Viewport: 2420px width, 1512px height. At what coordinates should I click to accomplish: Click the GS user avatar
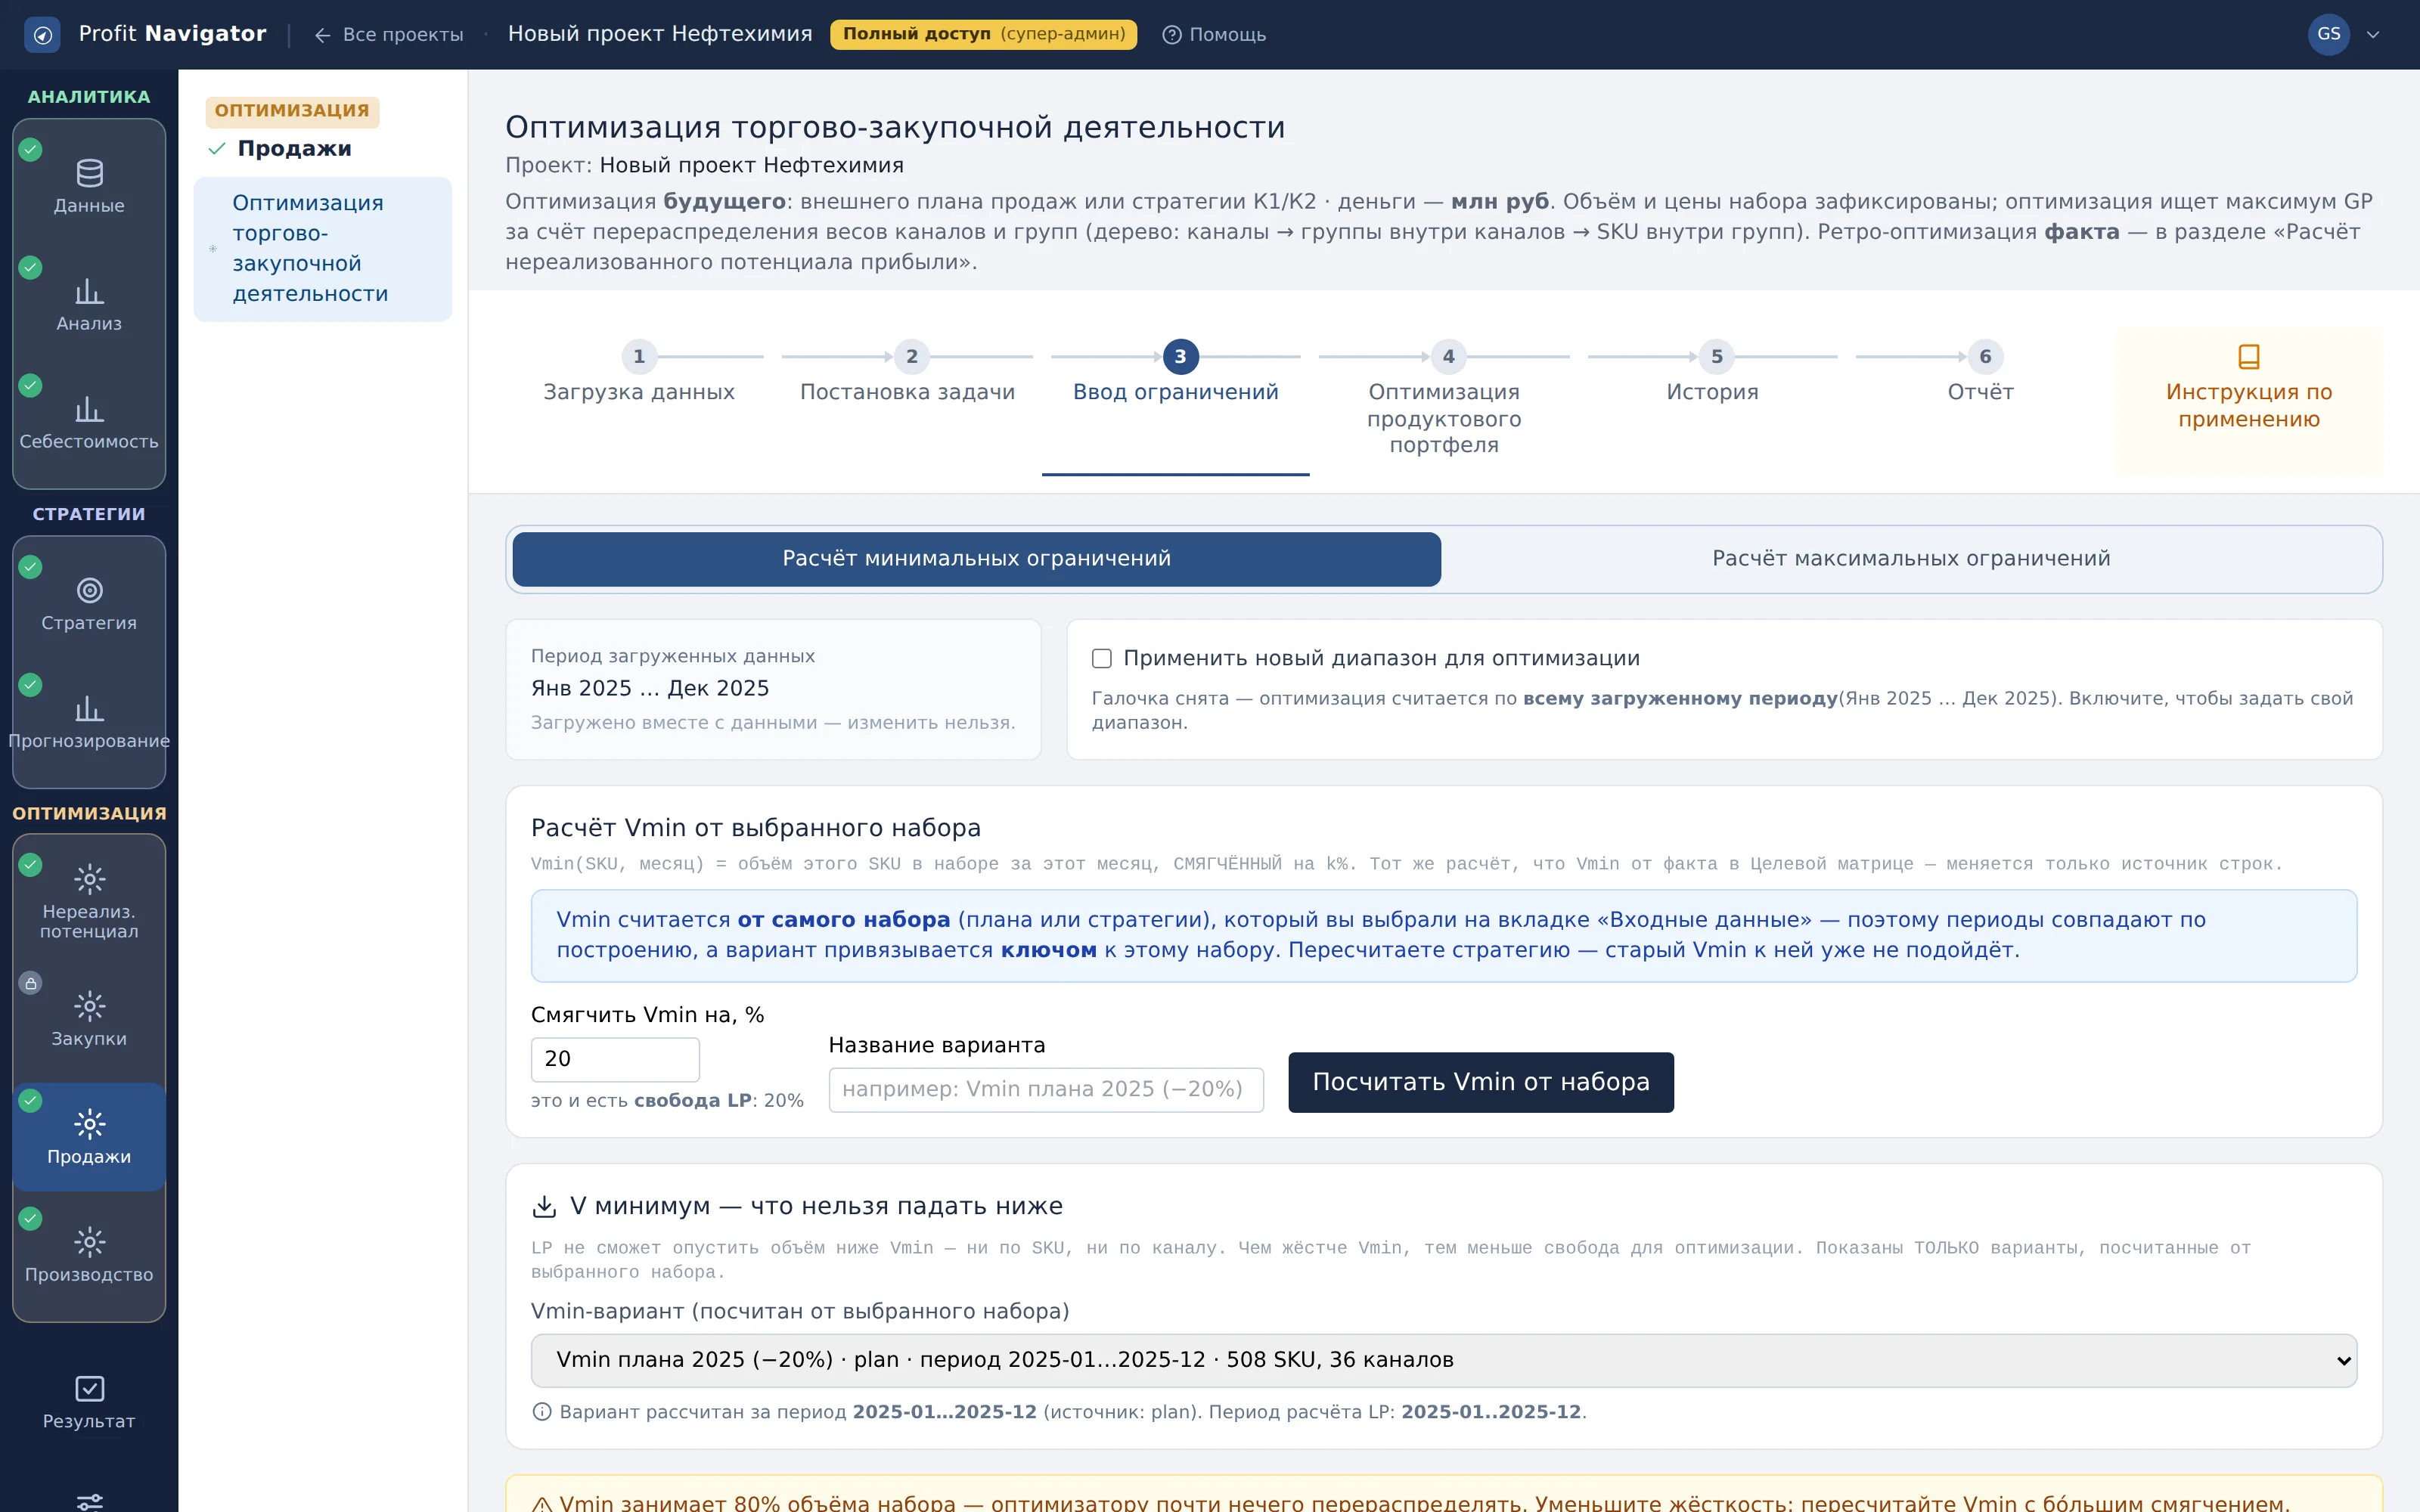pos(2328,34)
